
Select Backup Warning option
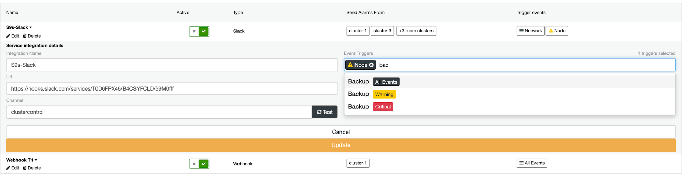click(x=510, y=94)
